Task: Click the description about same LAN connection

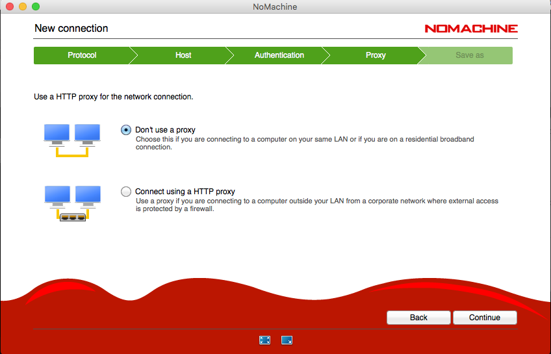Action: [305, 143]
